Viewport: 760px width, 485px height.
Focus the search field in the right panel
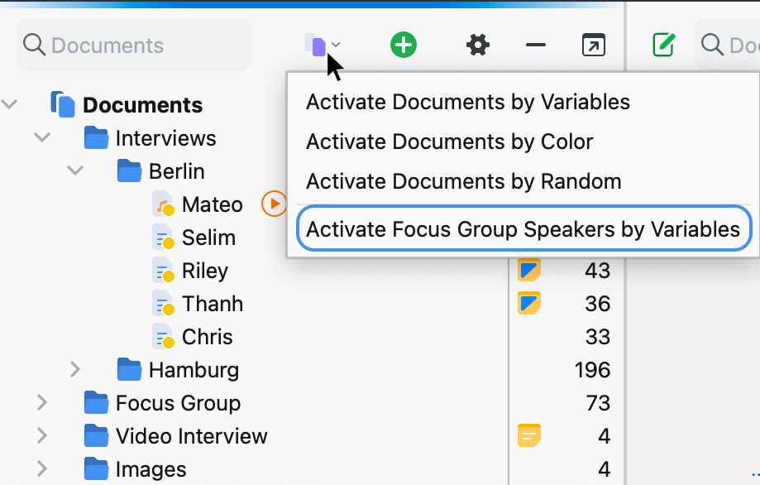pyautogui.click(x=728, y=45)
